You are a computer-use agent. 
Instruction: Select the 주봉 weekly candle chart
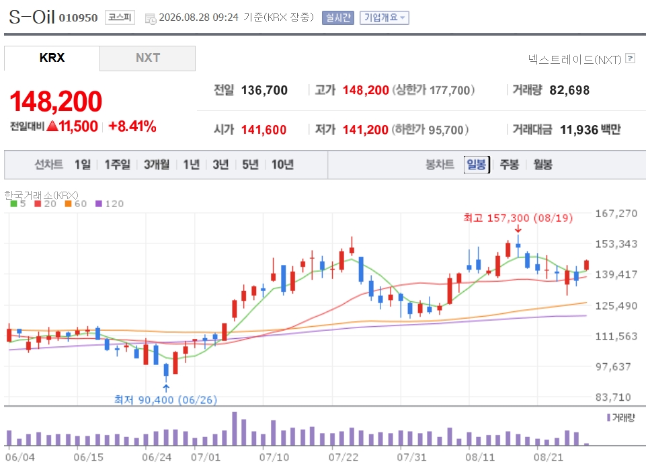pos(510,165)
